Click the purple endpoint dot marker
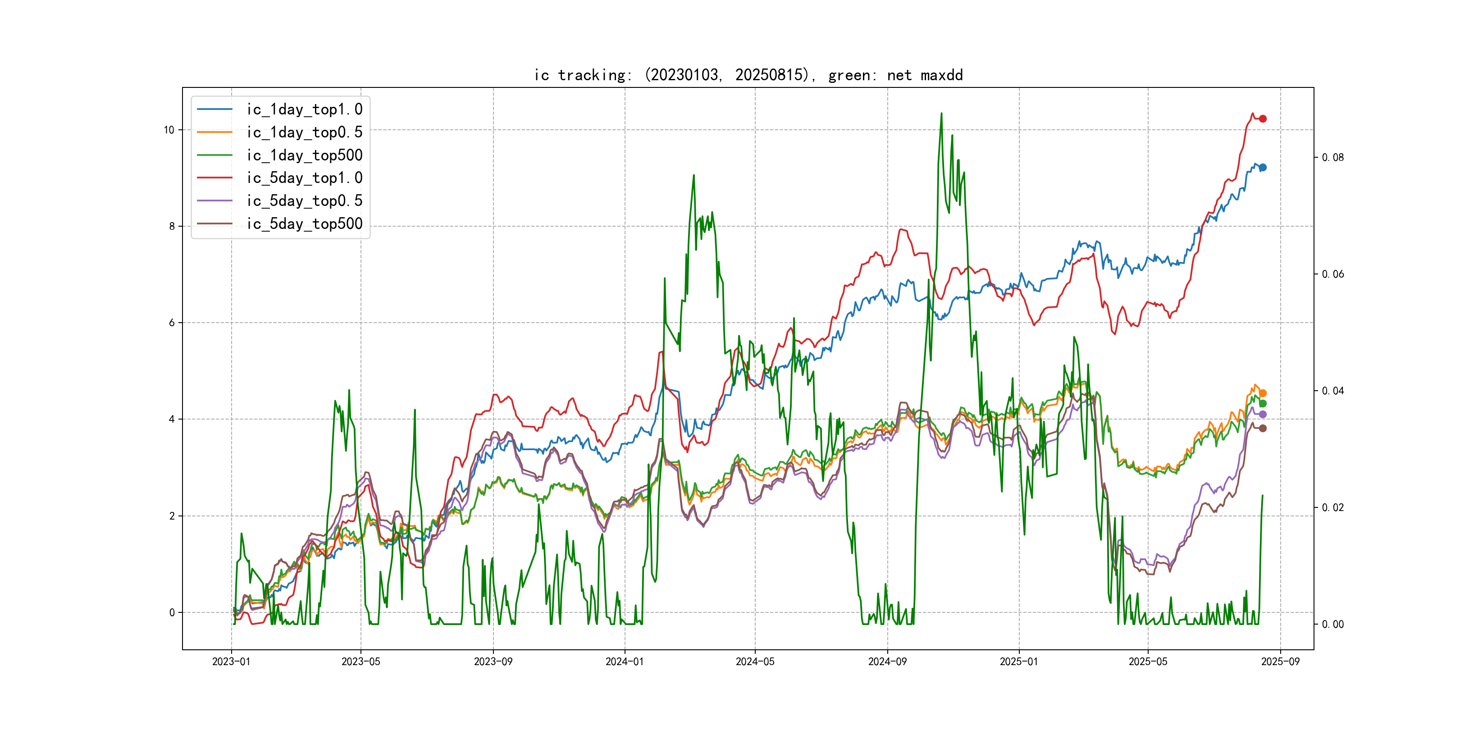This screenshot has width=1460, height=730. tap(1263, 414)
